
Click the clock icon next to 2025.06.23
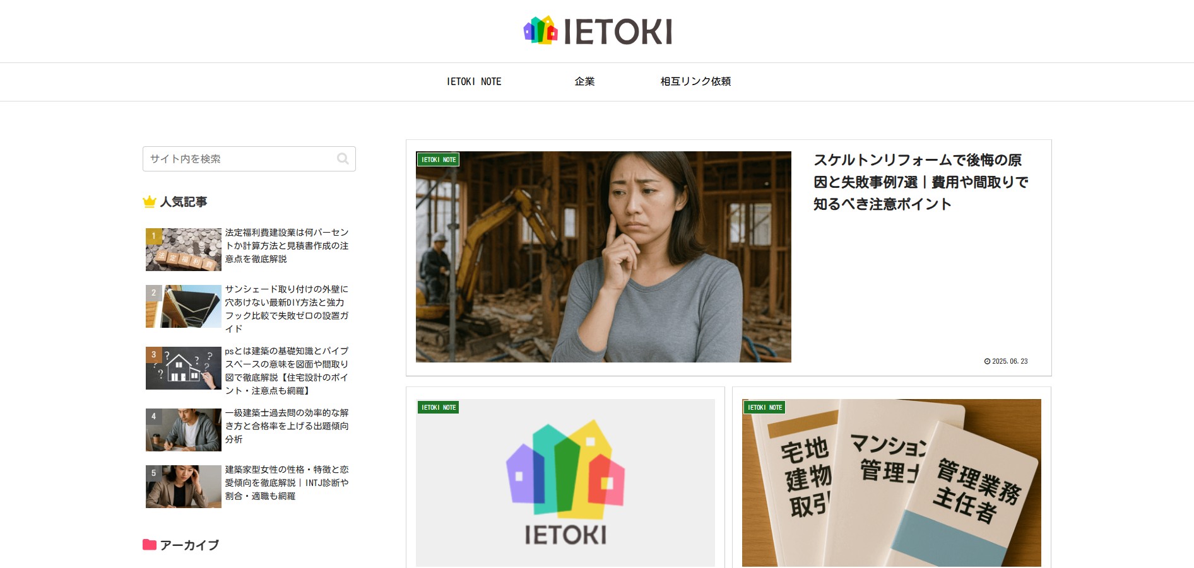point(987,361)
